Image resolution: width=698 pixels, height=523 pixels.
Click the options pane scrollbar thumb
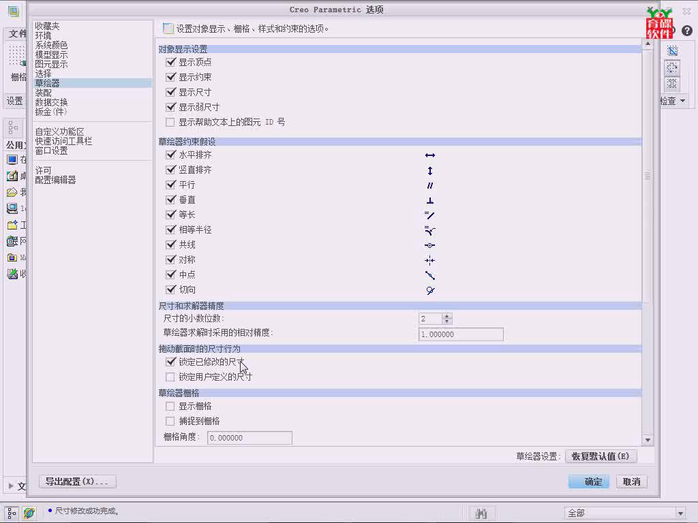click(x=648, y=176)
